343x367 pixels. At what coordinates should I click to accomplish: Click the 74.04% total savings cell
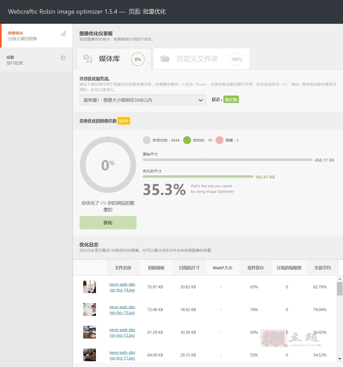320,309
